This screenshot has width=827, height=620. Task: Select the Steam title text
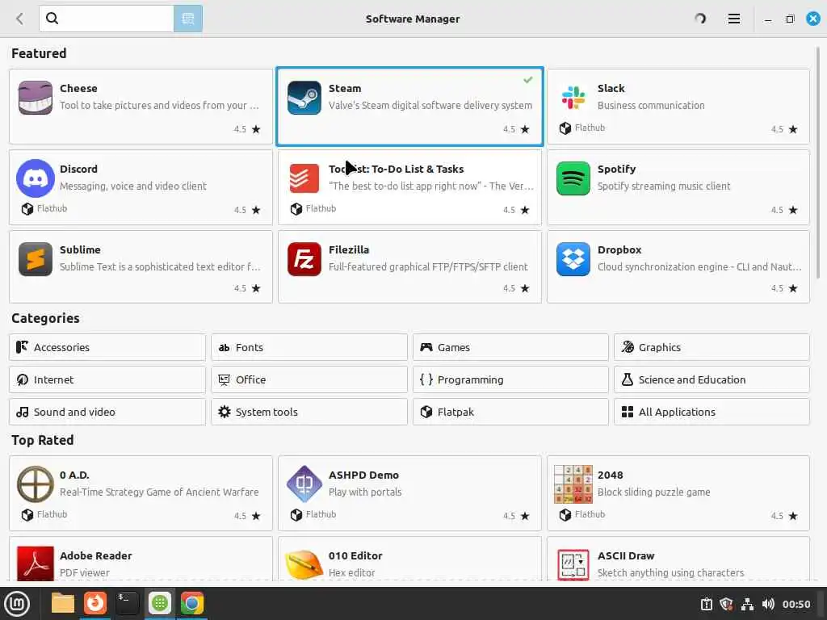click(x=345, y=88)
